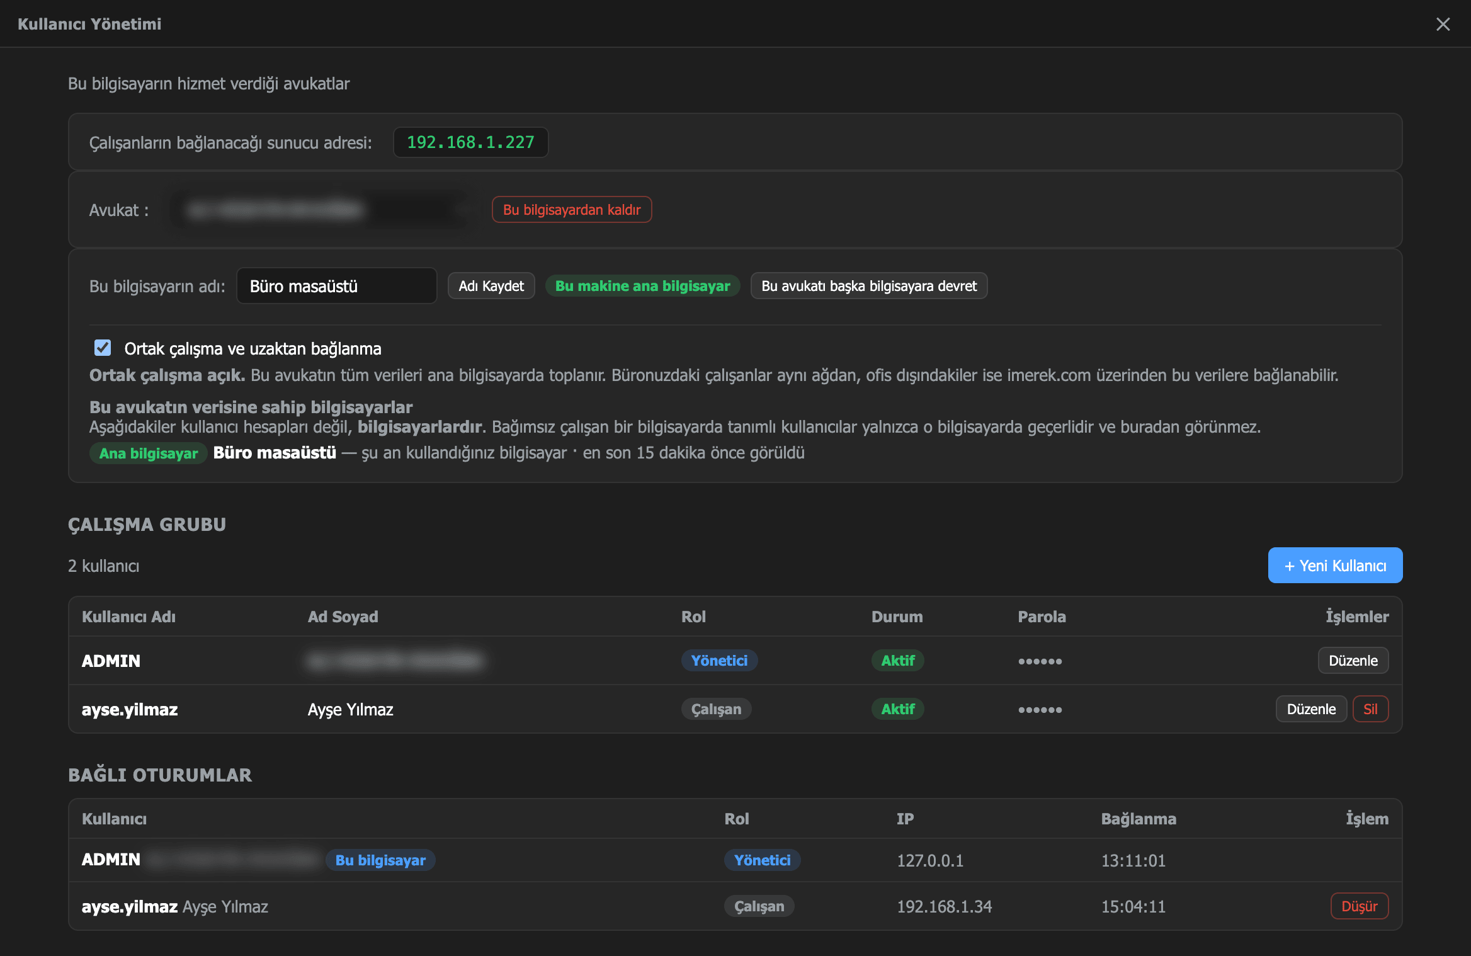
Task: Click Yönetici role badge in ÇALIŞMA GRUBU table
Action: 719,661
